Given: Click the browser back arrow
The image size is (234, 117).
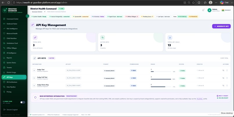Looking at the screenshot, I should tap(3, 3).
